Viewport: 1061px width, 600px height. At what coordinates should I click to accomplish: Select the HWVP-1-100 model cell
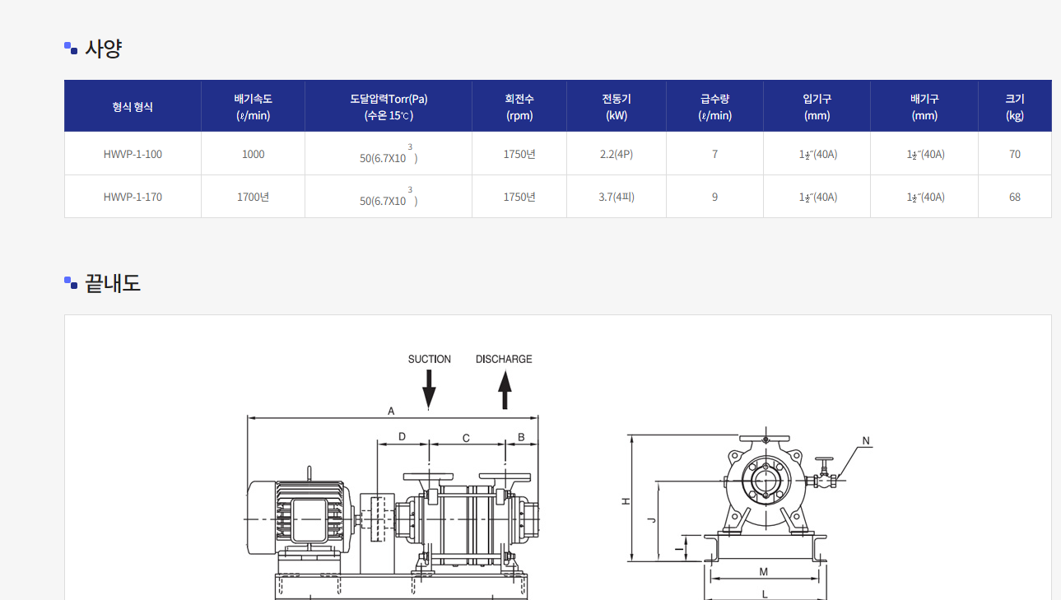tap(133, 154)
